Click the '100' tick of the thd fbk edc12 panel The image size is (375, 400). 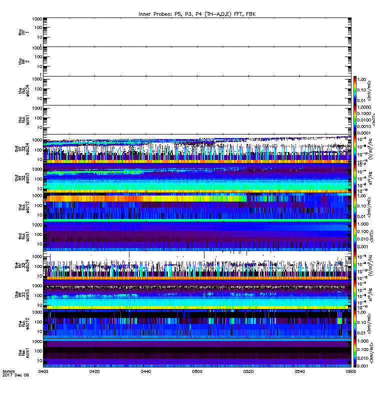38,205
